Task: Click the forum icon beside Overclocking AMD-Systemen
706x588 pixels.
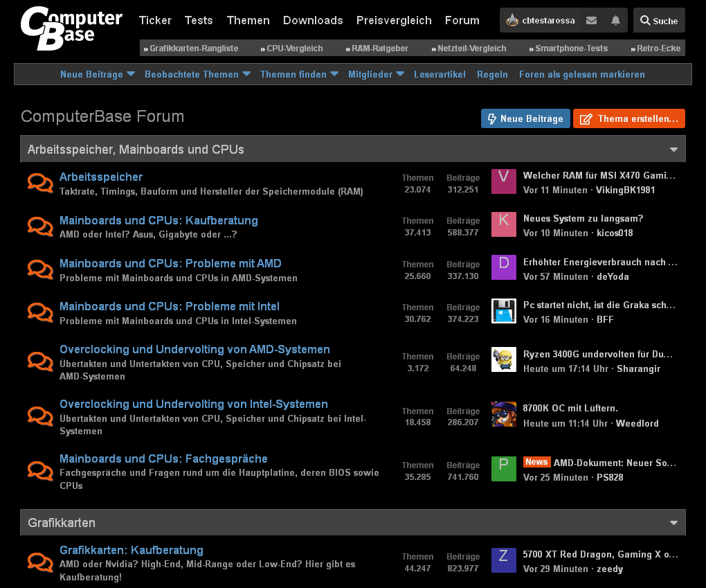Action: pyautogui.click(x=40, y=362)
